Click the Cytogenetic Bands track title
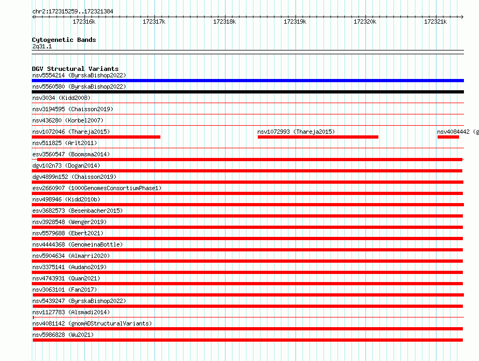The image size is (479, 361). coord(64,40)
